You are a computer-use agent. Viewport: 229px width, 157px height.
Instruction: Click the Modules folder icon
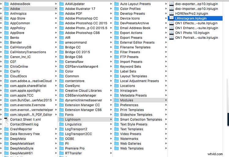coord(116,100)
